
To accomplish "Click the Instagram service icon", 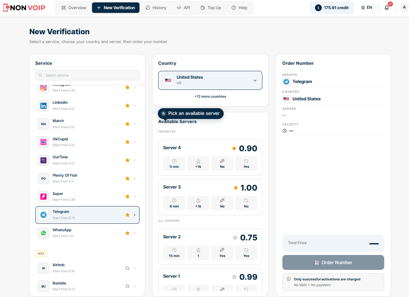I will 43,88.
